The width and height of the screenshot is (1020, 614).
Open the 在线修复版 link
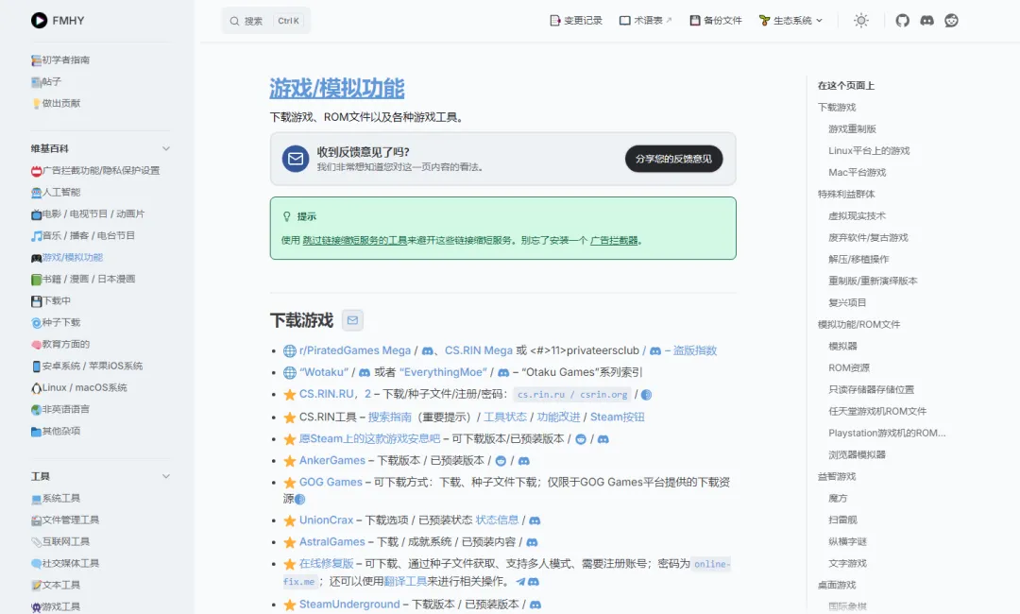pos(327,563)
